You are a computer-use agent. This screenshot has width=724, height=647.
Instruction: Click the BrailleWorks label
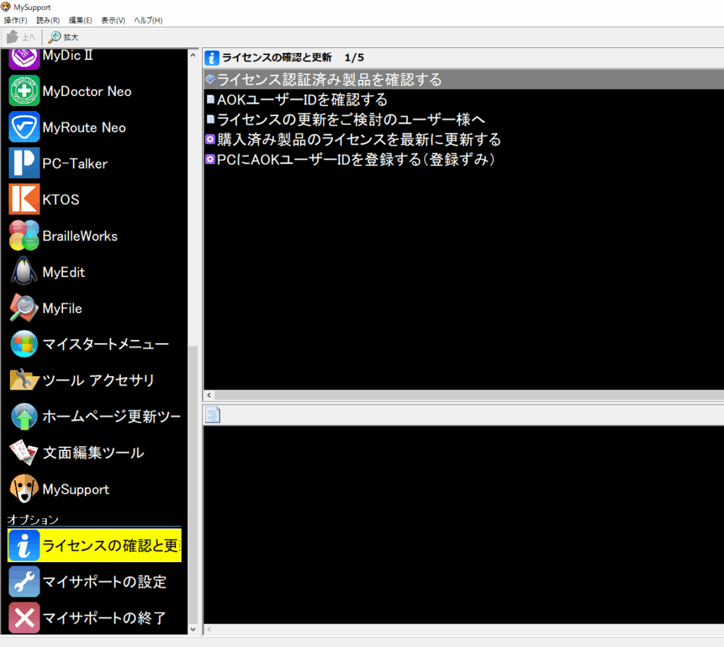click(x=80, y=235)
